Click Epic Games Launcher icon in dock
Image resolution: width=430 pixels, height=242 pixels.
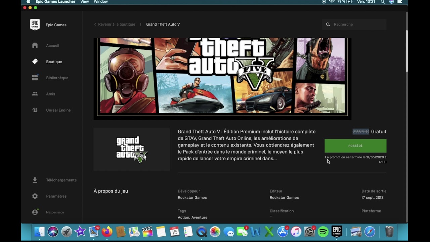(337, 232)
